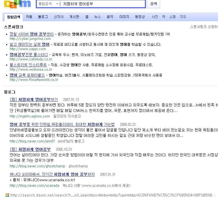The width and height of the screenshot is (218, 197).
Task: Open the 쉽고 재미있는 실제 영어 link
Action: point(29,44)
